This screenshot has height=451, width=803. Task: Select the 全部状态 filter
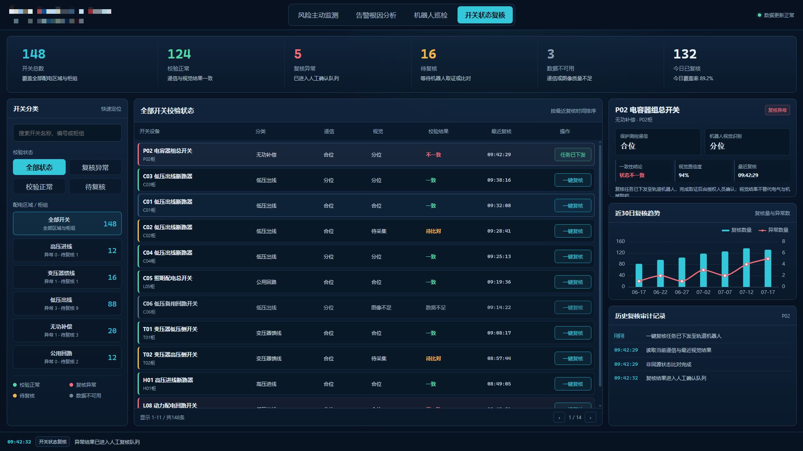[x=39, y=167]
